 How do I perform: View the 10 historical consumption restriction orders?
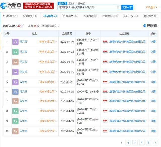44,26
